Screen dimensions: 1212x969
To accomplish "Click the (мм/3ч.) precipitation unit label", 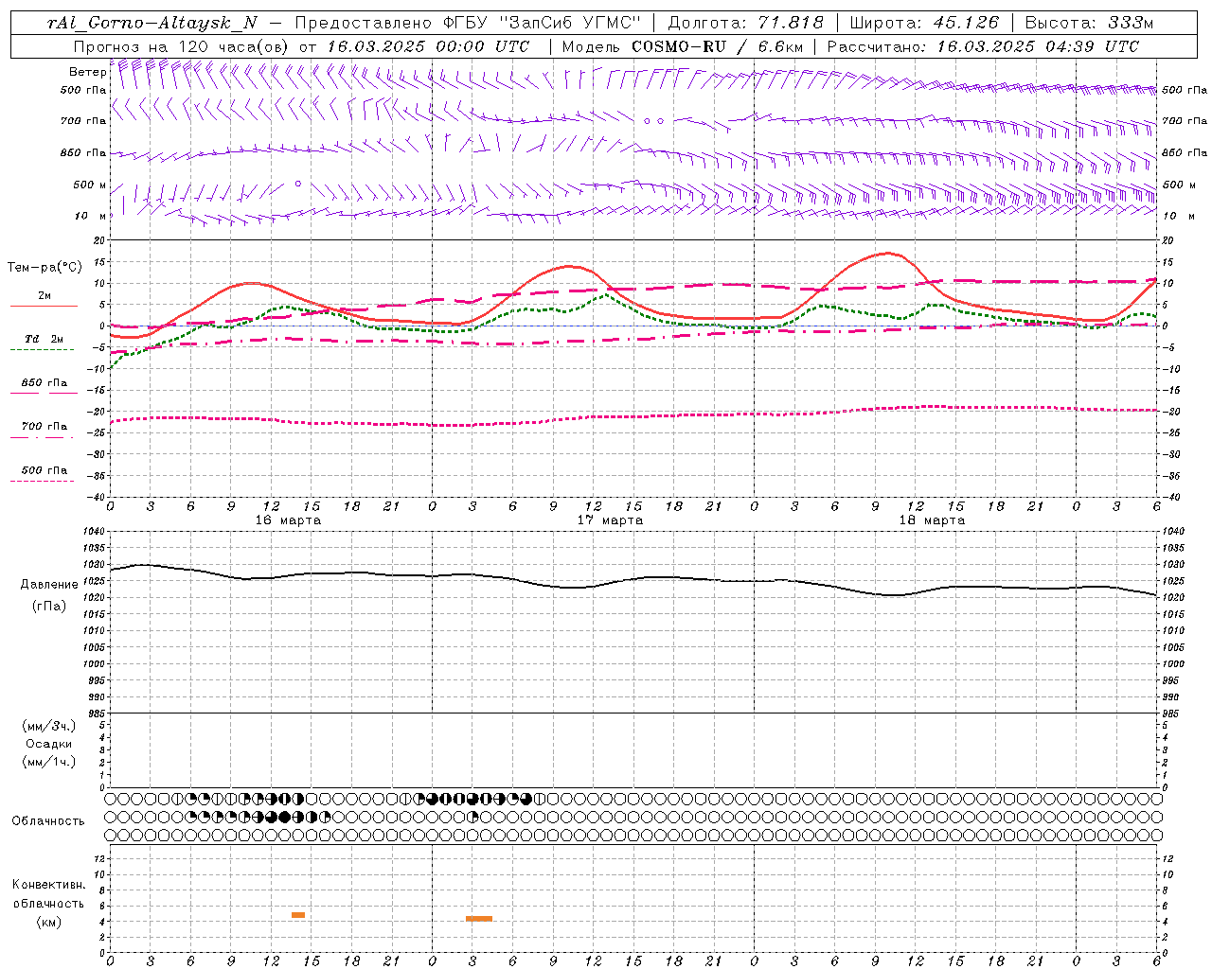I will point(49,726).
